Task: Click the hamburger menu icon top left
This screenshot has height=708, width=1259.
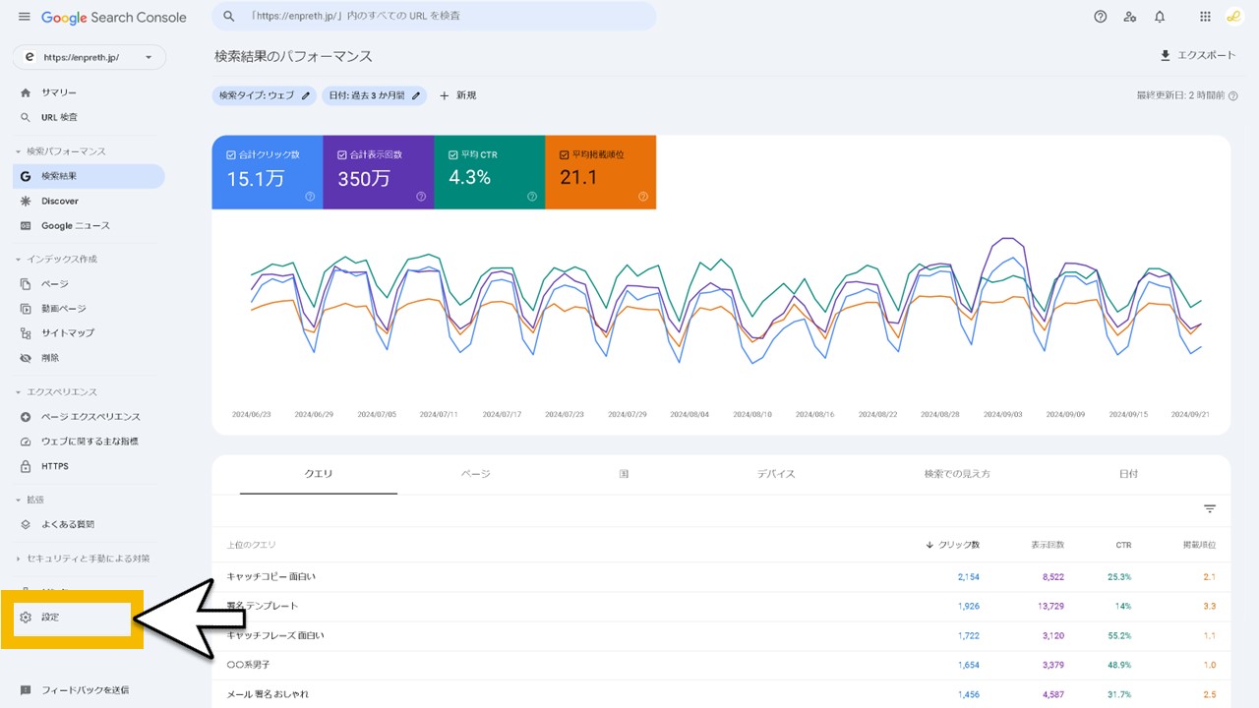Action: (25, 16)
